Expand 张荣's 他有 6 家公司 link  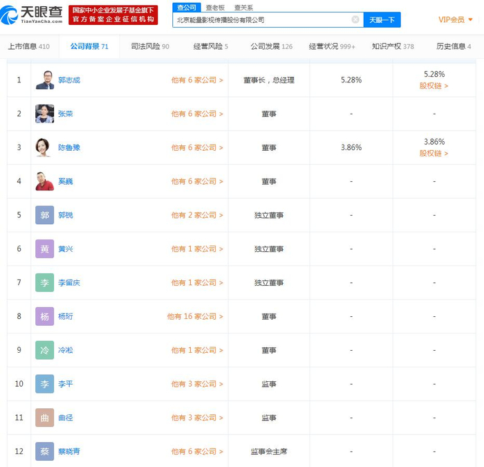197,113
